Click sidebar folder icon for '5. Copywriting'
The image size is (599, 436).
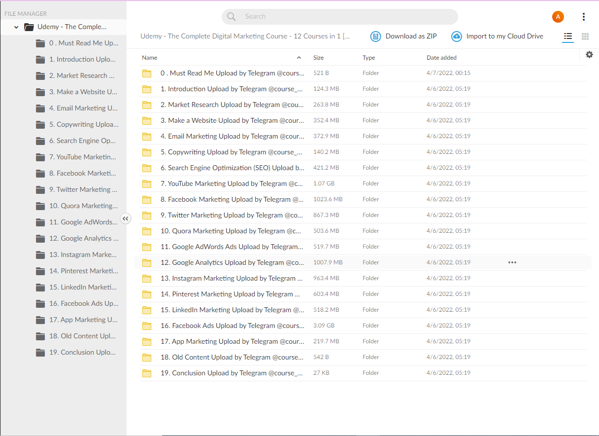tap(40, 125)
